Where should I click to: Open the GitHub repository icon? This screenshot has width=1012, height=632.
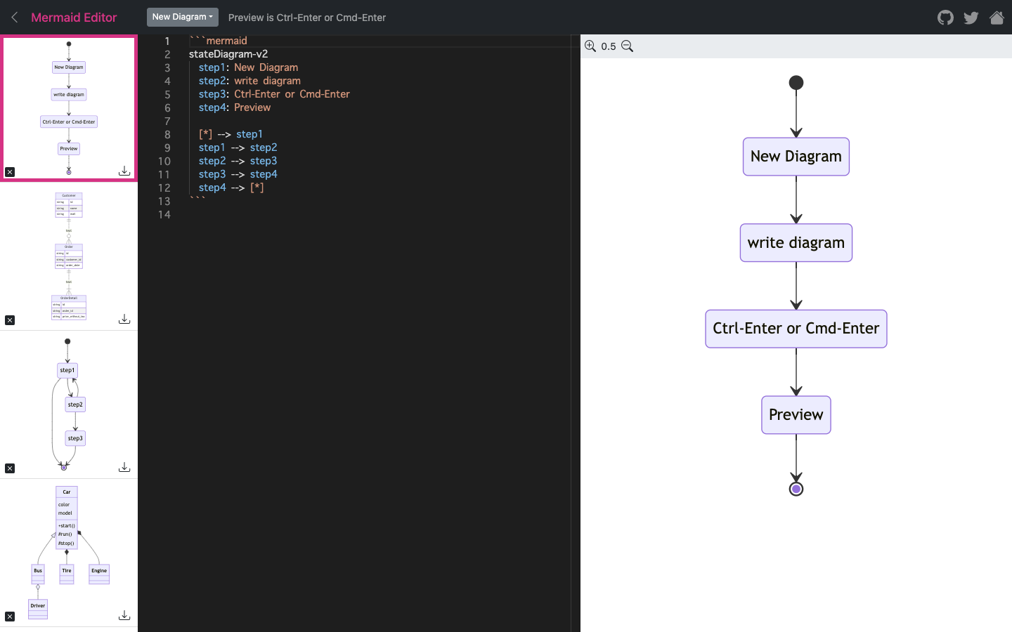(945, 18)
